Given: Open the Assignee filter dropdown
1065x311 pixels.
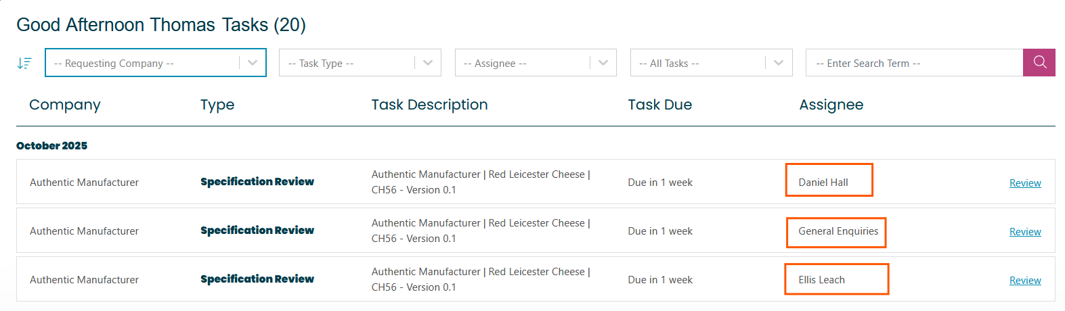Looking at the screenshot, I should [x=535, y=63].
